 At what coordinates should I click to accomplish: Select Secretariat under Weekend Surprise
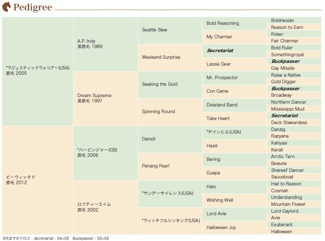235,51
